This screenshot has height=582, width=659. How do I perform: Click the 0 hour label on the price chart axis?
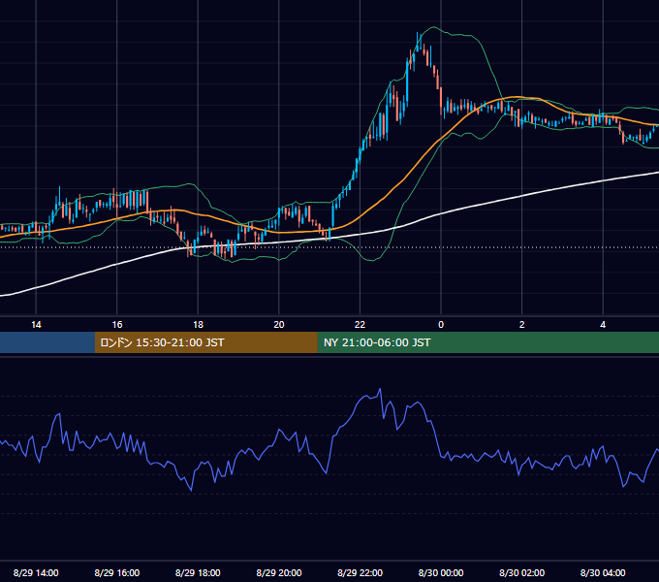[x=441, y=325]
